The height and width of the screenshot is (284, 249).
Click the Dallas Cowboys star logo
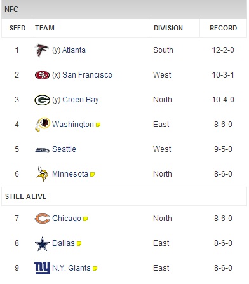coord(42,244)
